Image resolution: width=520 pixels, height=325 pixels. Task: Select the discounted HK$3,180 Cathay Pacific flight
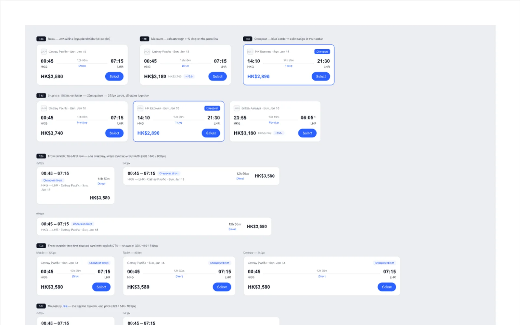[217, 77]
